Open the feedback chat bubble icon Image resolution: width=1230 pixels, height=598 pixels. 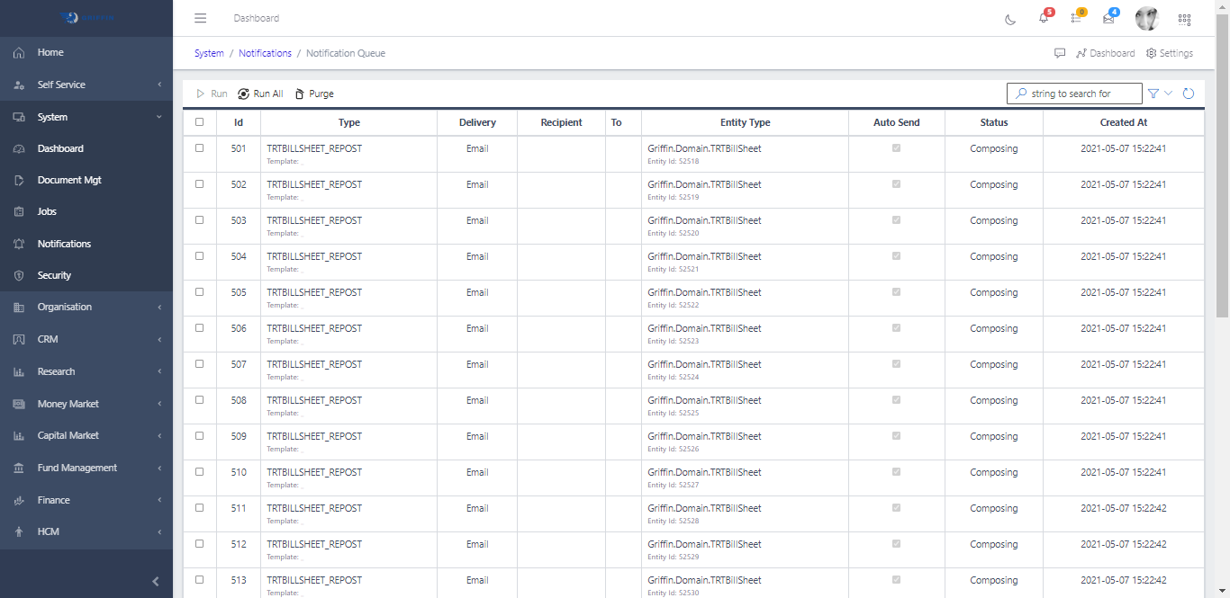pyautogui.click(x=1060, y=53)
